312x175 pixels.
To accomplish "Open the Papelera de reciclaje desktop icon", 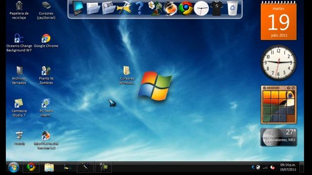I will [19, 10].
